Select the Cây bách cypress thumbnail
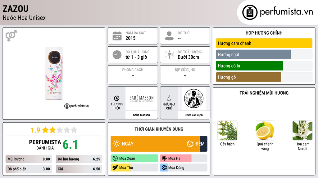Image resolution: width=318 pixels, height=178 pixels. click(x=227, y=131)
